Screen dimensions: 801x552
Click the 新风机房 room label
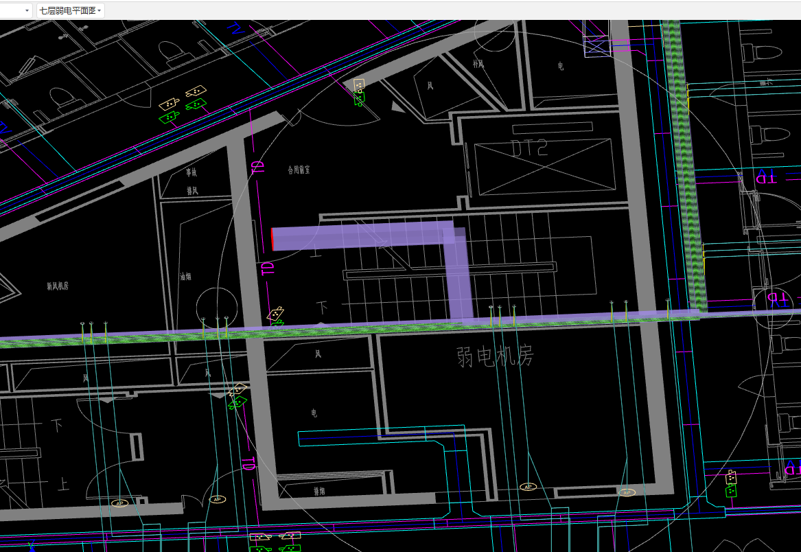click(58, 286)
